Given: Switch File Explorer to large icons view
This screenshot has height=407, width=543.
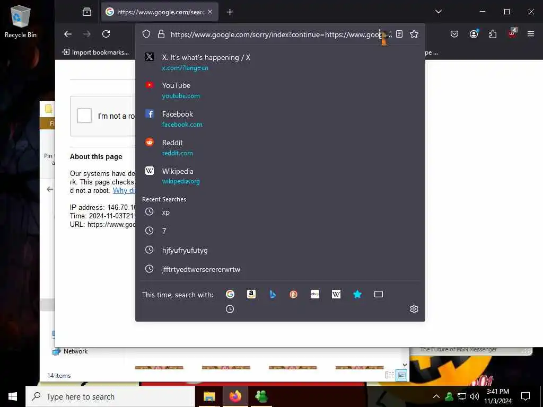Looking at the screenshot, I should point(401,375).
